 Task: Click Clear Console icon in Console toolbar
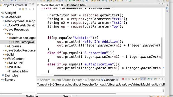click(x=133, y=79)
